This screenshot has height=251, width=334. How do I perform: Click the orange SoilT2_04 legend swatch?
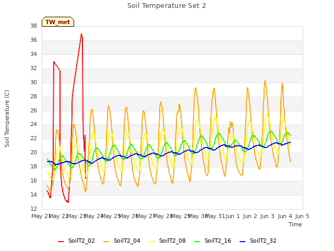pos(106,242)
